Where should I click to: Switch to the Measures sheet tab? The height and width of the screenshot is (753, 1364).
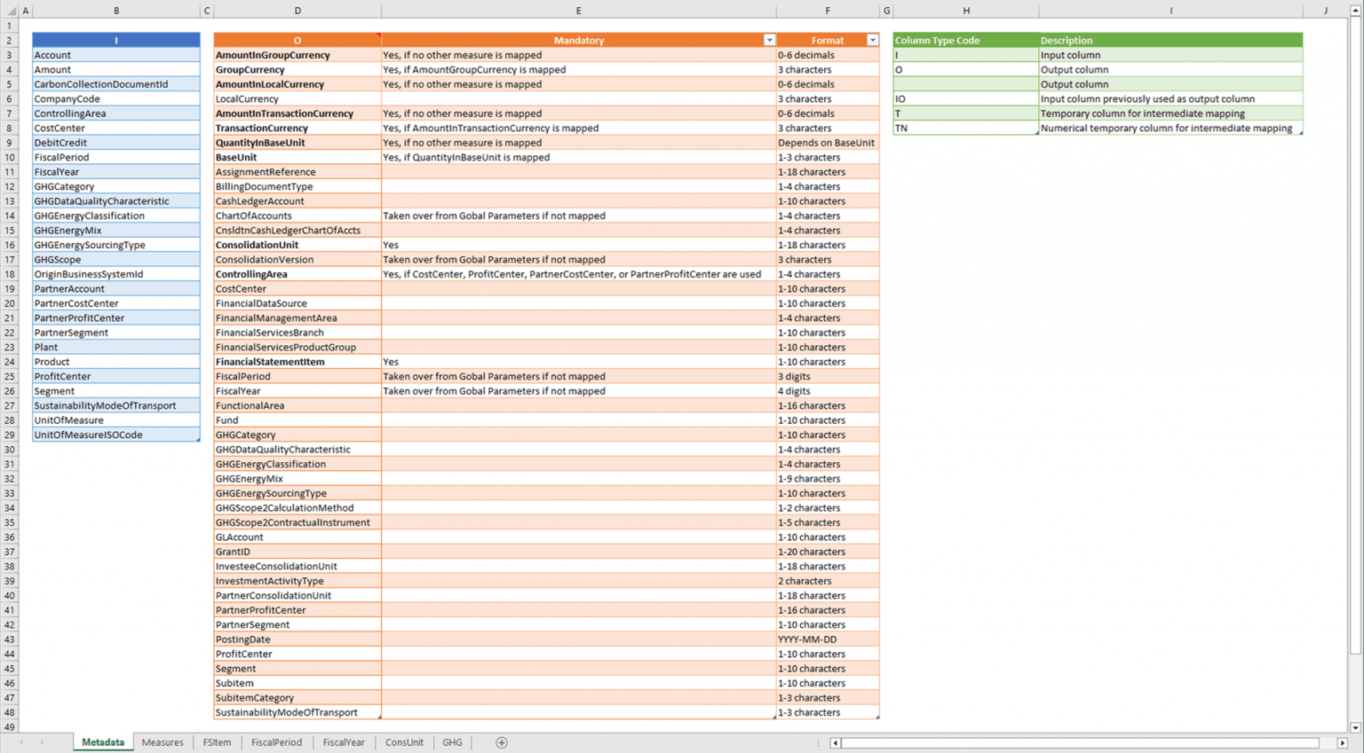pyautogui.click(x=162, y=742)
